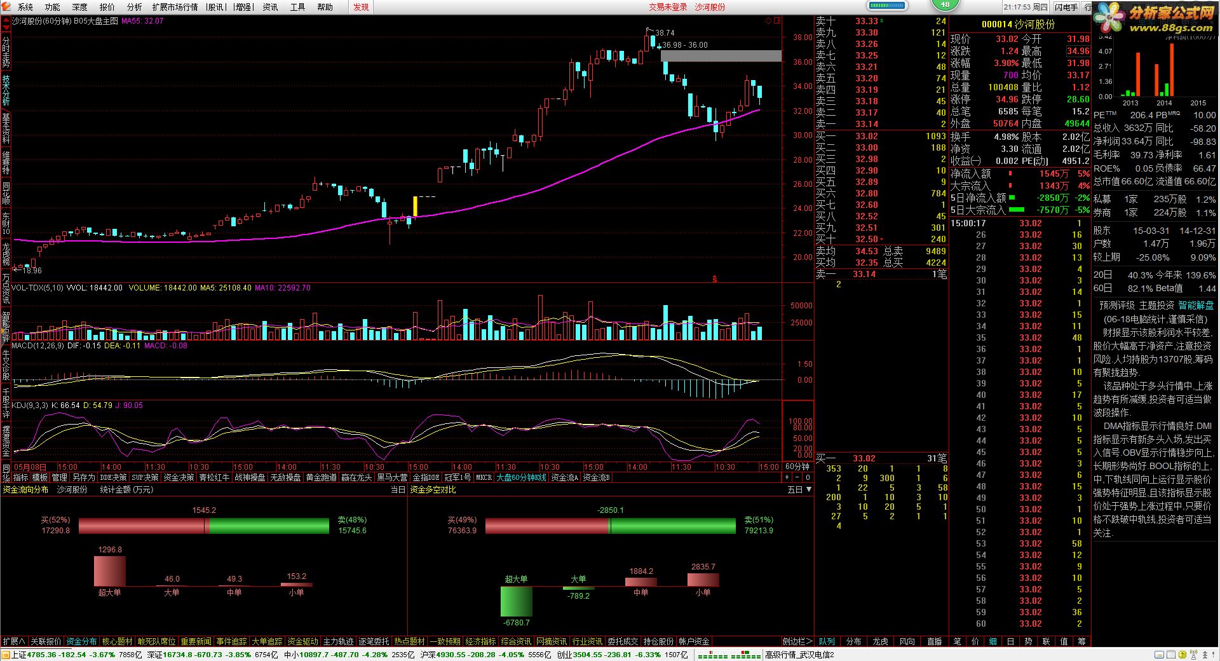Select 资金流A indicator tab
Image resolution: width=1220 pixels, height=661 pixels.
[x=564, y=477]
